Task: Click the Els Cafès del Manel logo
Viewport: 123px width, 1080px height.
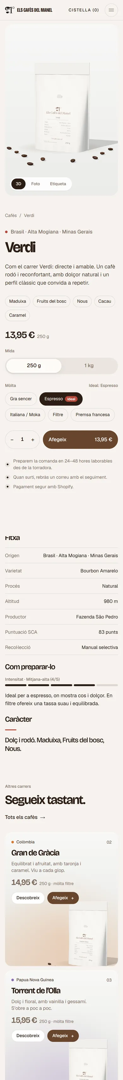Action: 29,10
